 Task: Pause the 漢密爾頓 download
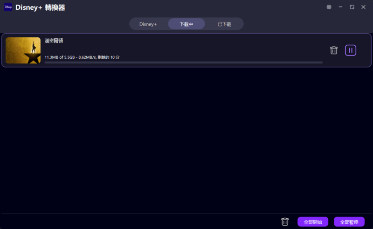tap(351, 50)
